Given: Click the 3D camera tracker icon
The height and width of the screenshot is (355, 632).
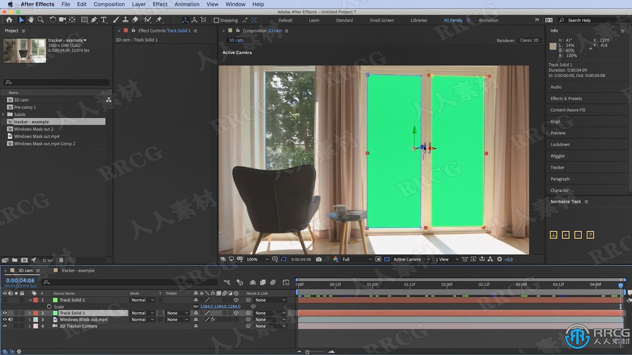Looking at the screenshot, I should coord(56,325).
